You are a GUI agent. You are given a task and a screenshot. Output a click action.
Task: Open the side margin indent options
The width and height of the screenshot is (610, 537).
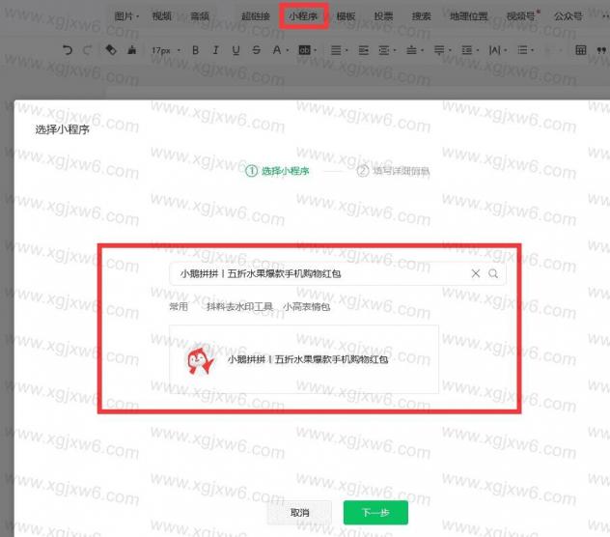click(x=384, y=50)
